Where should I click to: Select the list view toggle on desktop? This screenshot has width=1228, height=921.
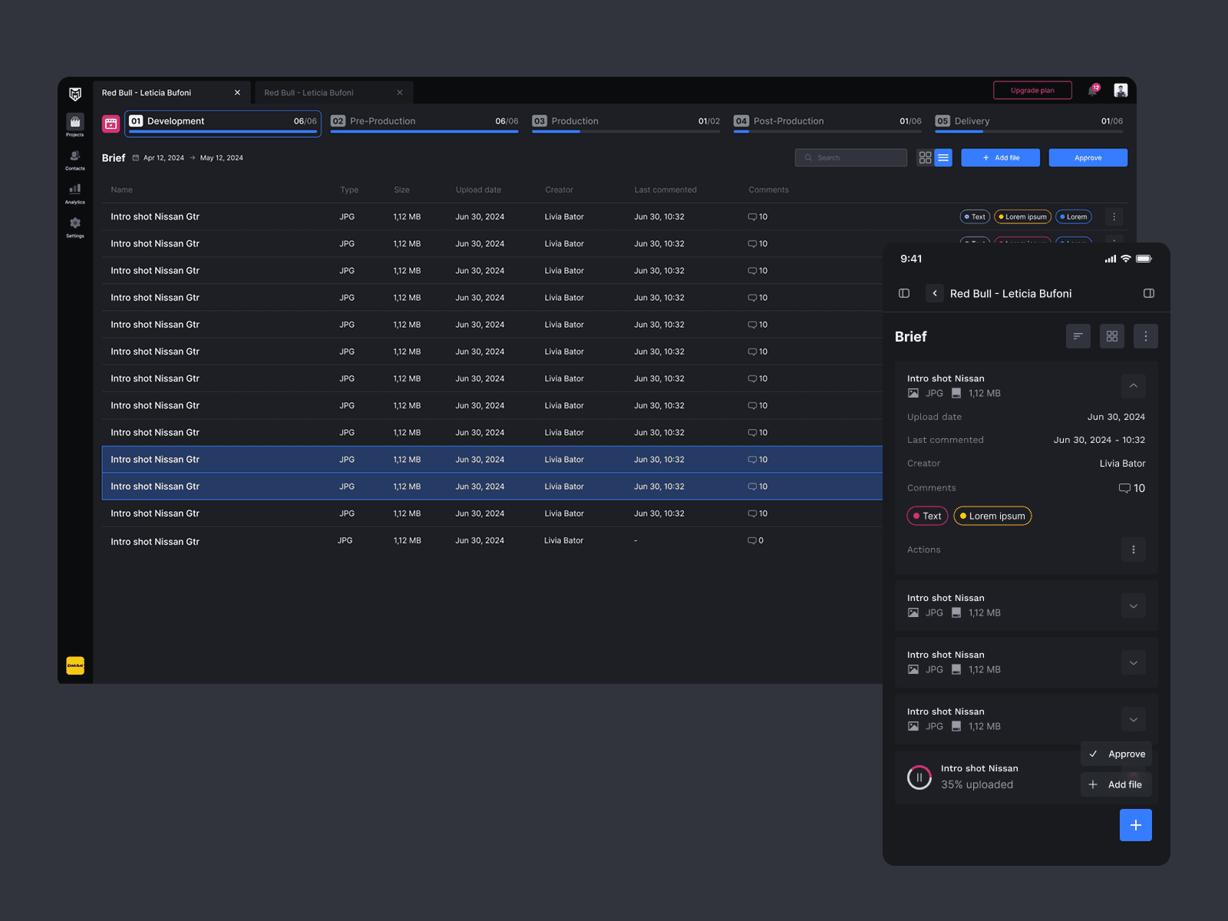pyautogui.click(x=943, y=157)
